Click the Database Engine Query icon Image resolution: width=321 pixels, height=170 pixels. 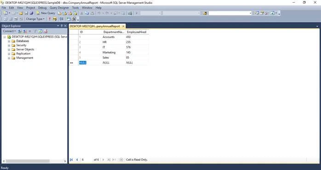click(x=59, y=13)
